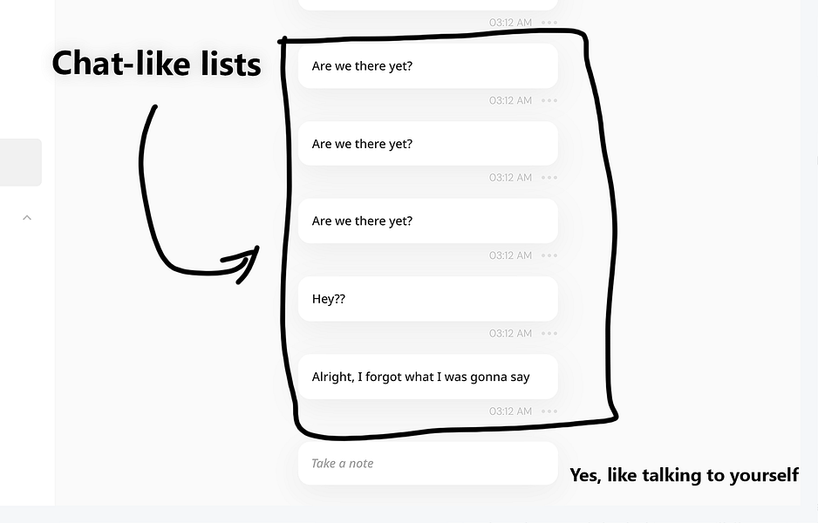Select the third "Are we there yet?" bubble
818x523 pixels.
click(427, 221)
